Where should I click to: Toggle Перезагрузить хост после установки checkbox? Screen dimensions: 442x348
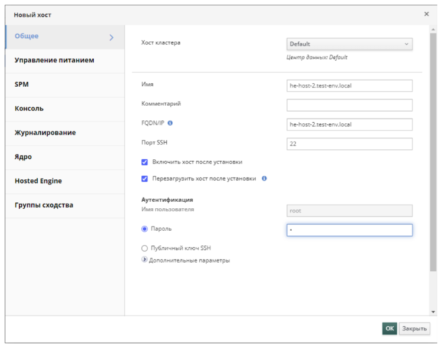(144, 179)
